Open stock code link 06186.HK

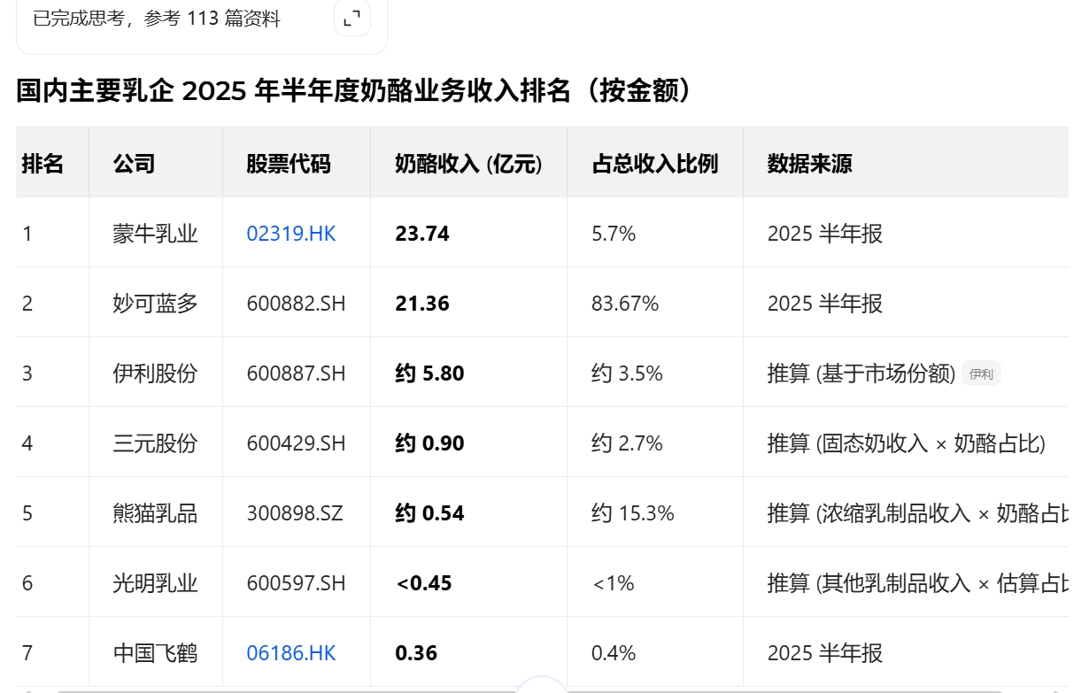click(x=291, y=653)
